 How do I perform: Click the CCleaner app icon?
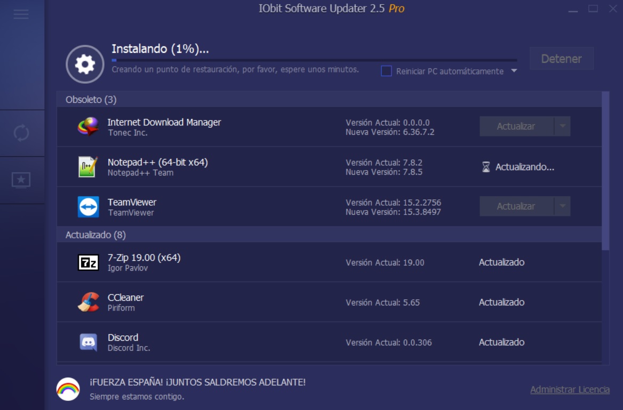88,302
